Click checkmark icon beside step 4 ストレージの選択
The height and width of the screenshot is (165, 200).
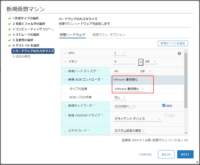[x=9, y=35]
